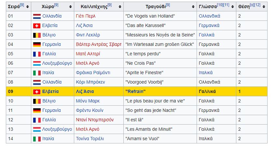
Task: Open the Ολλανδικά language link in row 01
Action: click(x=210, y=16)
